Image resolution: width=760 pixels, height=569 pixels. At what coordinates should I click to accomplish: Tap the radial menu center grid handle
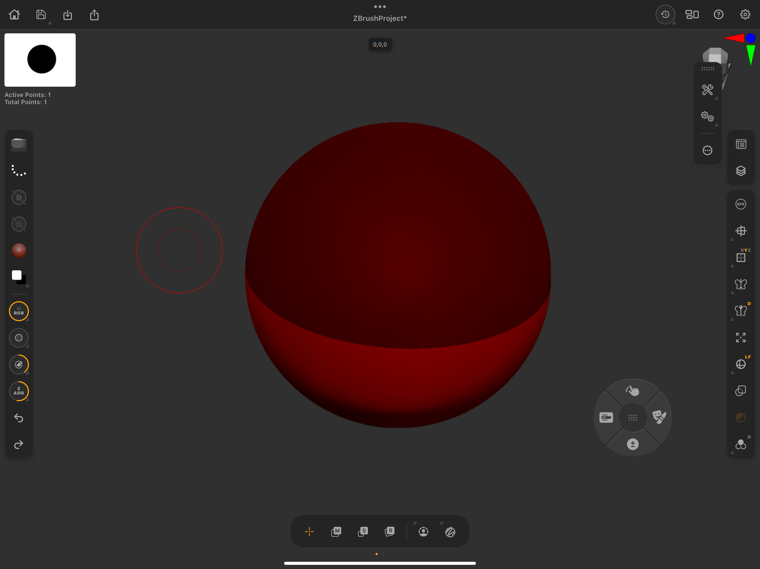click(x=633, y=418)
